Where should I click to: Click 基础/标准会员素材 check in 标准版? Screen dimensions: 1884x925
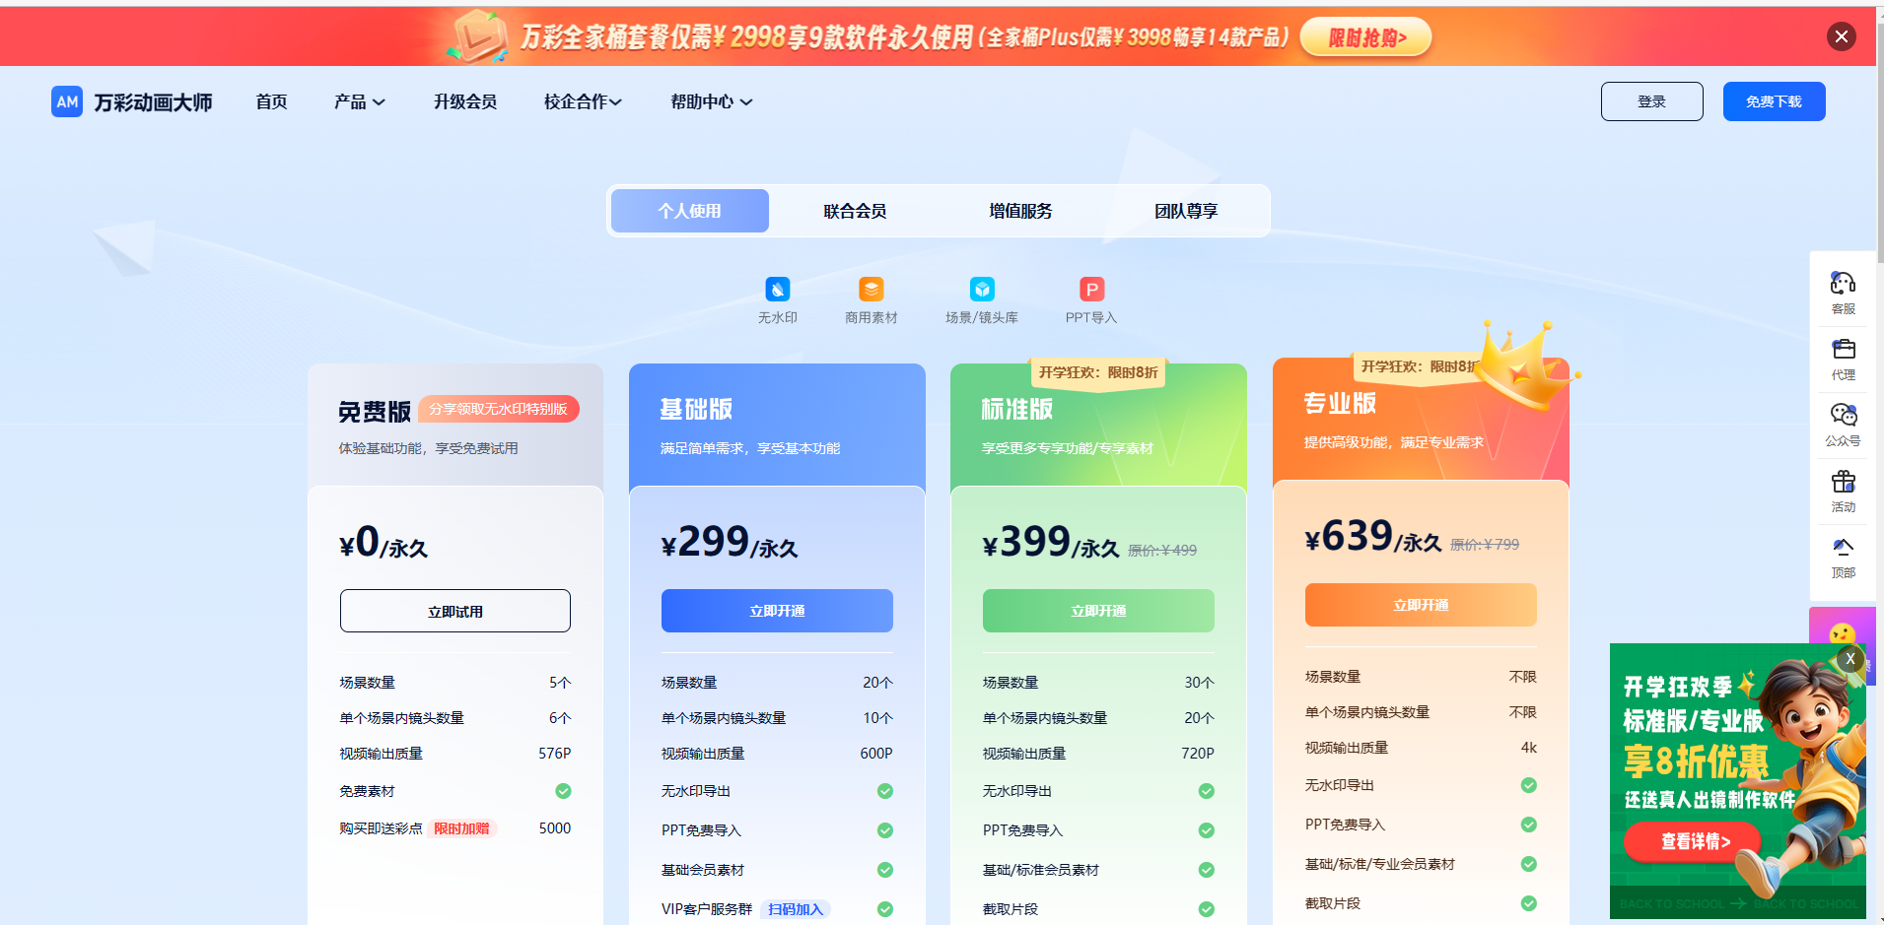click(x=1206, y=870)
